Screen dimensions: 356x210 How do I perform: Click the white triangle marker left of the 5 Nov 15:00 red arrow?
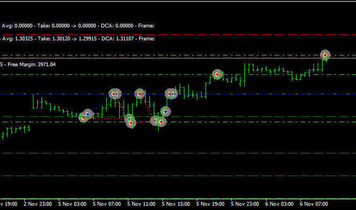pos(155,121)
